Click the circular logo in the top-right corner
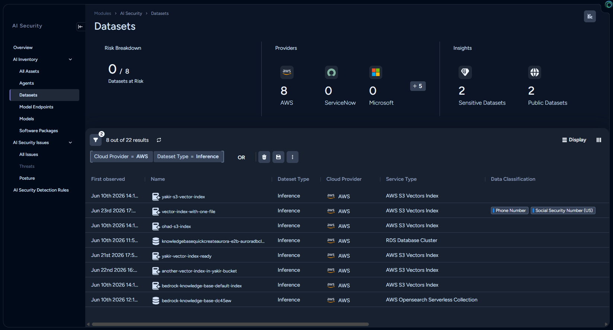The width and height of the screenshot is (613, 330). [609, 4]
